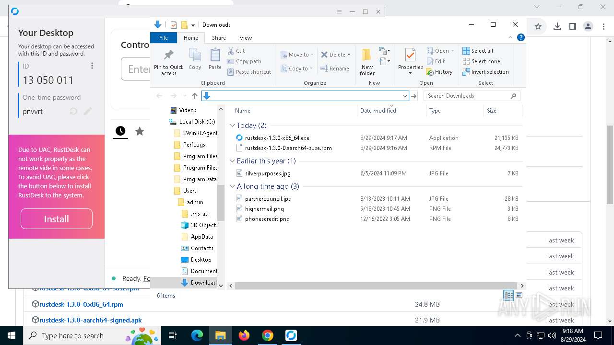Switch to the Home ribbon tab

tap(190, 38)
